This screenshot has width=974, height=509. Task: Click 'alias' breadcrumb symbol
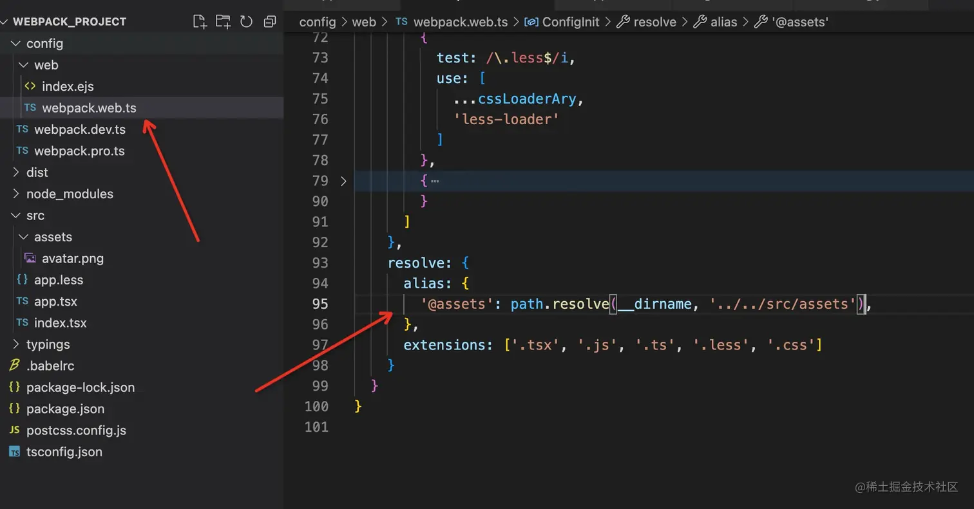click(724, 22)
